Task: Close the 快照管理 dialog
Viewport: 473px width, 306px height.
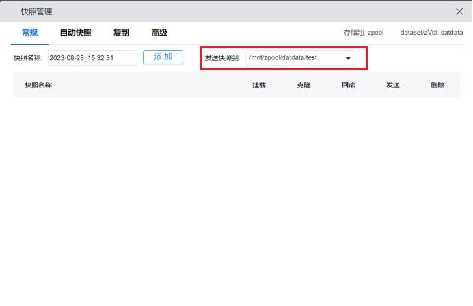Action: coord(459,12)
